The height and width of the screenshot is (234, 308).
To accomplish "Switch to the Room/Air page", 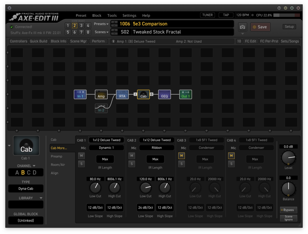I will [x=58, y=165].
